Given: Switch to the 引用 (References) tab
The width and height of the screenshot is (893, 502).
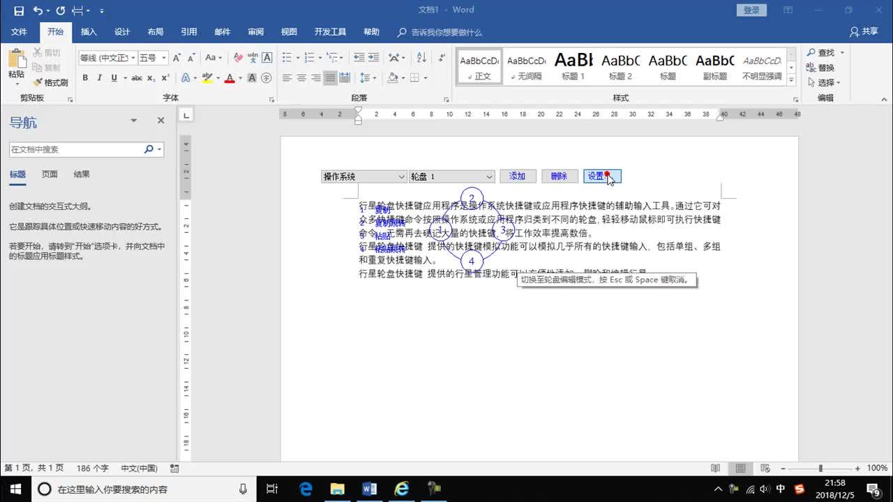Looking at the screenshot, I should tap(189, 32).
